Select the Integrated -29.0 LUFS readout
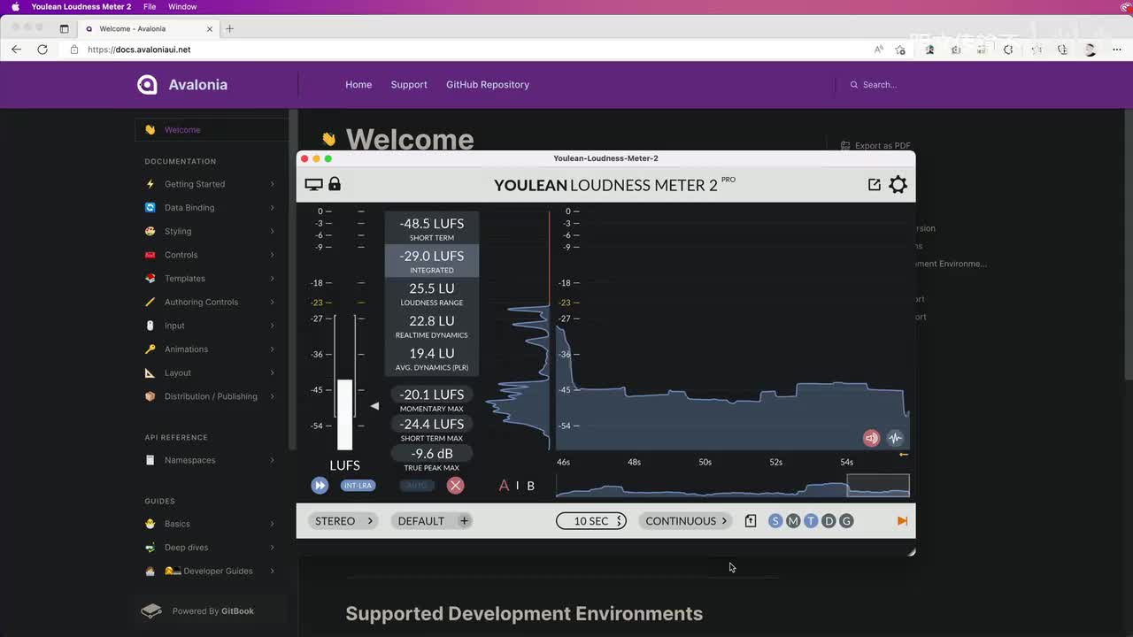 432,260
